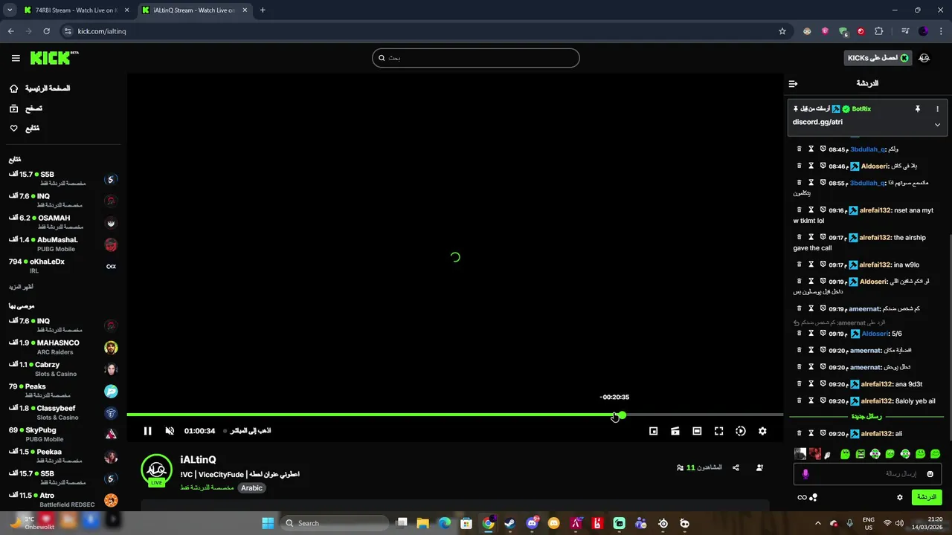Viewport: 952px width, 535px height.
Task: Click 'احصل على KICKs' button
Action: (878, 58)
